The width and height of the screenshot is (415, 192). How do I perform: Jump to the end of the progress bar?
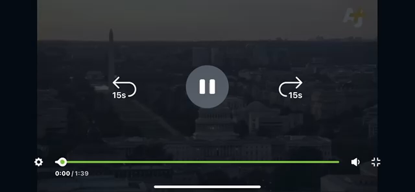pyautogui.click(x=338, y=162)
